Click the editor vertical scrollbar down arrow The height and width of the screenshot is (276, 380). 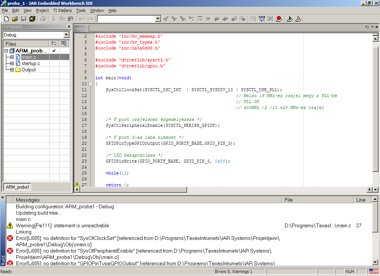click(375, 189)
